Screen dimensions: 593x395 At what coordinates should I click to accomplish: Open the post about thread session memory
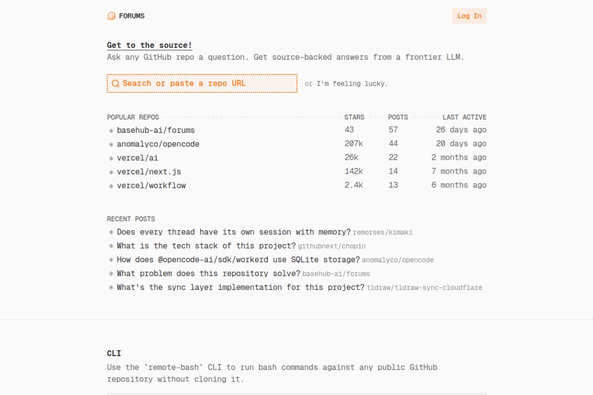233,232
